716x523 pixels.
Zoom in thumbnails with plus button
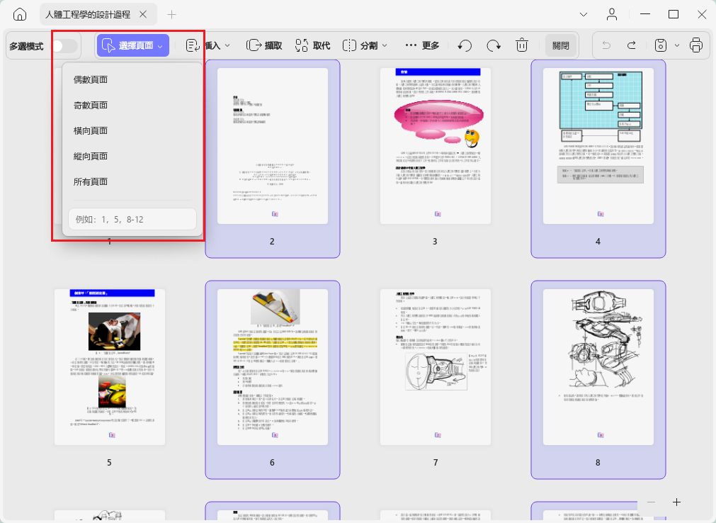click(677, 502)
